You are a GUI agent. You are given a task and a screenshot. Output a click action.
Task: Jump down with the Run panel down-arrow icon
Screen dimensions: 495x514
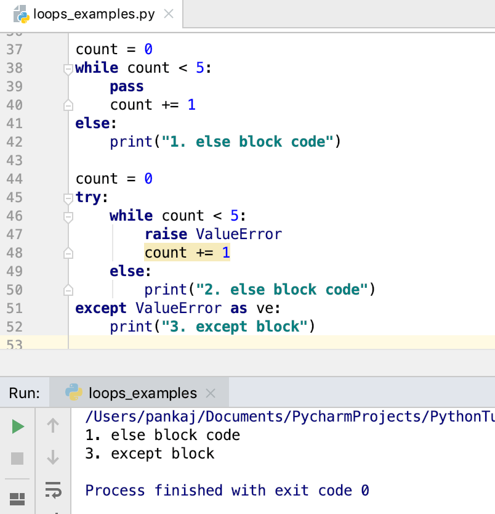[x=53, y=458]
